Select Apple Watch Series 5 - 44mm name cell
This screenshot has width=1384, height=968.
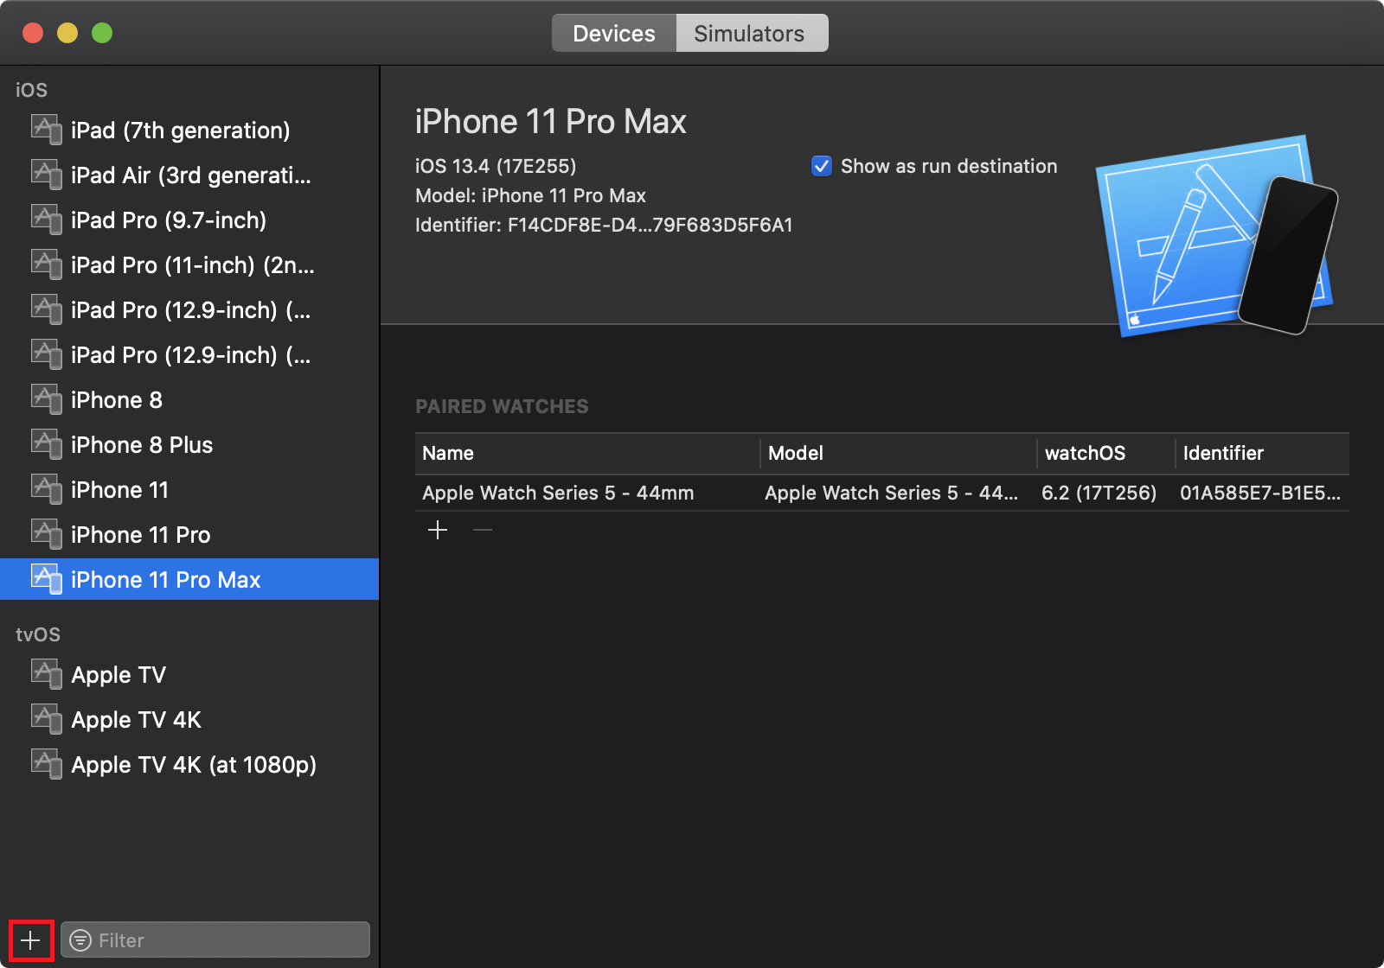558,493
